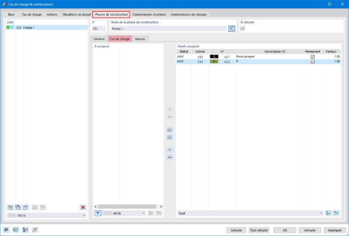
Task: Select all assigned objects icon next to Tout
Action: [x=328, y=213]
